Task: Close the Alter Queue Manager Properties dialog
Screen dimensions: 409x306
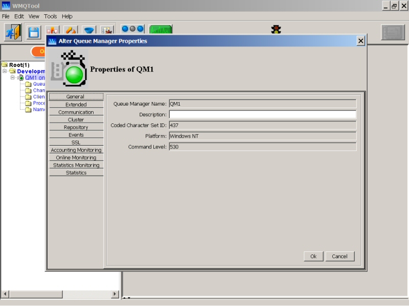Action: click(361, 41)
